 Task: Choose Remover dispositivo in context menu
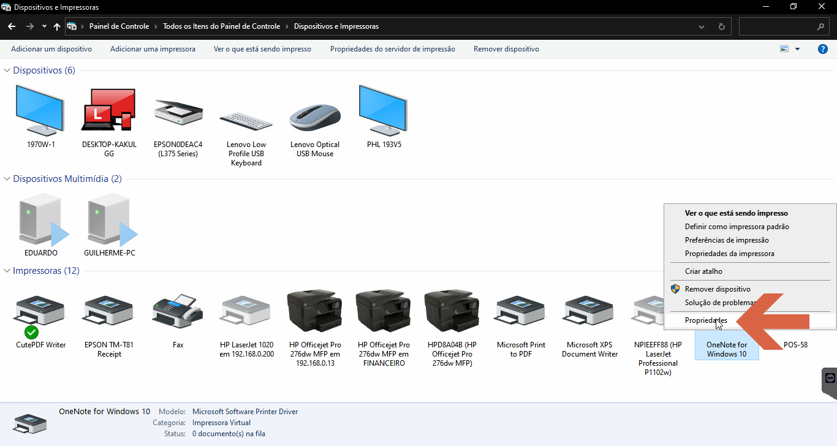point(750,289)
